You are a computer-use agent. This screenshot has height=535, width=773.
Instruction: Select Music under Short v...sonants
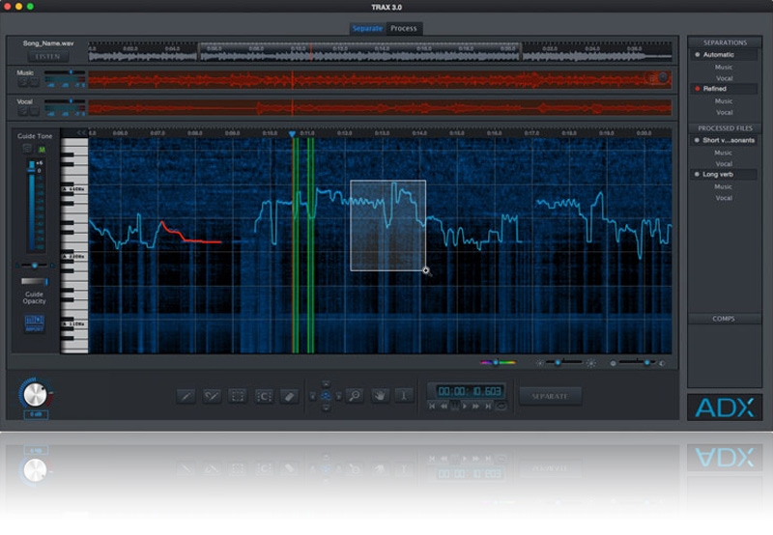pyautogui.click(x=723, y=153)
